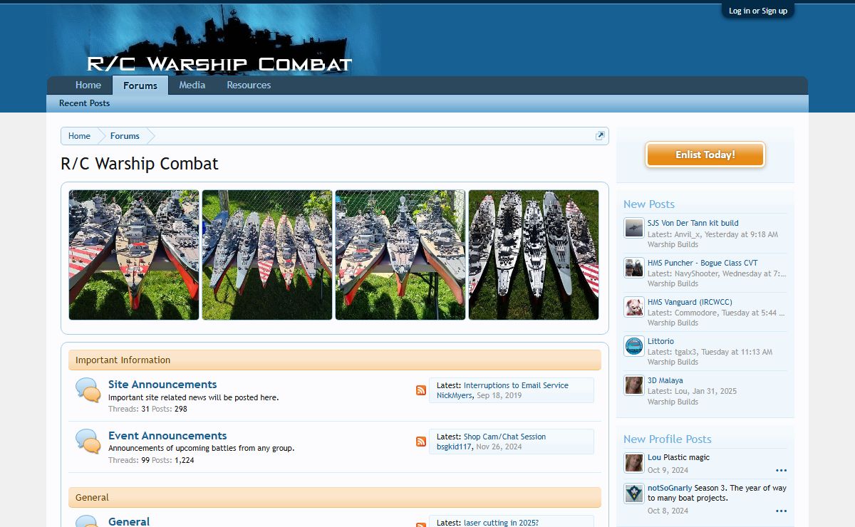Viewport: 855px width, 527px height.
Task: View first warship photo thumbnail
Action: click(134, 255)
